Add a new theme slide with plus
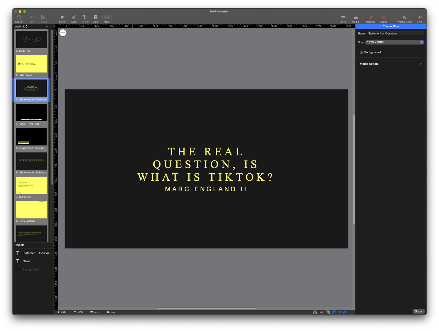 pyautogui.click(x=47, y=26)
